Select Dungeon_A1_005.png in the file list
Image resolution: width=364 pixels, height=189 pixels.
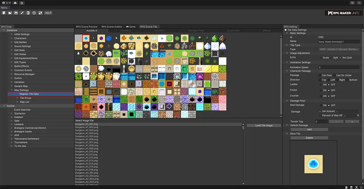[x=86, y=136]
